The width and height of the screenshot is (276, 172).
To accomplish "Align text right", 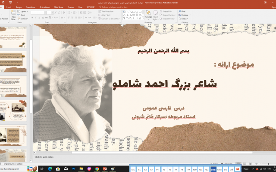I will [x=76, y=18].
